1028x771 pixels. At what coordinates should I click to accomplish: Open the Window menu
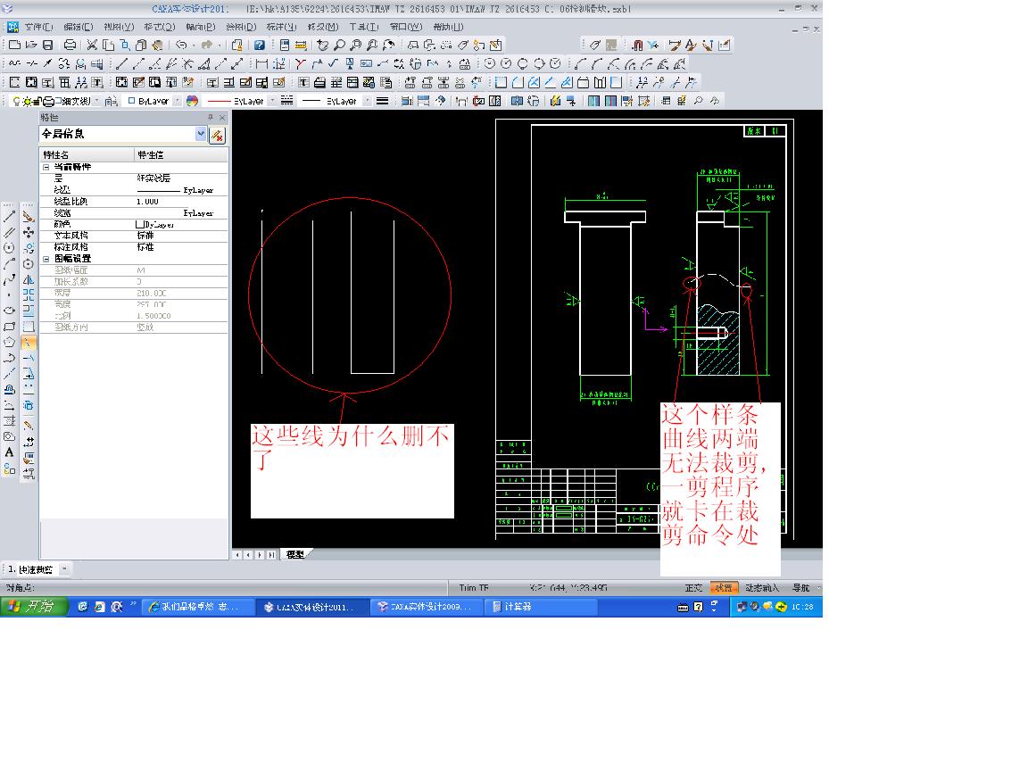point(406,27)
